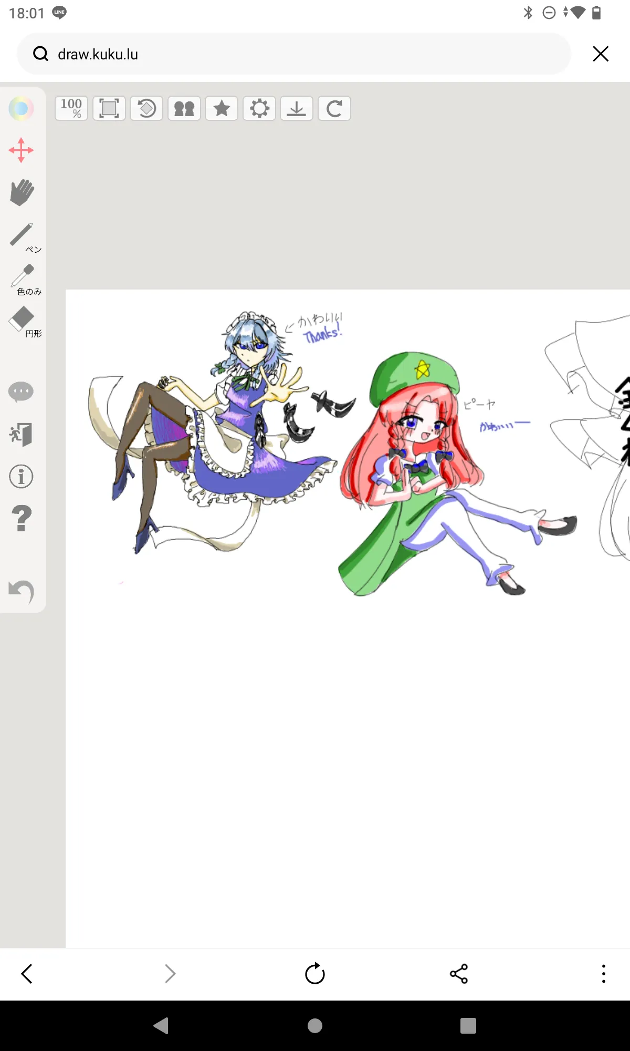Open the question mark help

pos(21,518)
